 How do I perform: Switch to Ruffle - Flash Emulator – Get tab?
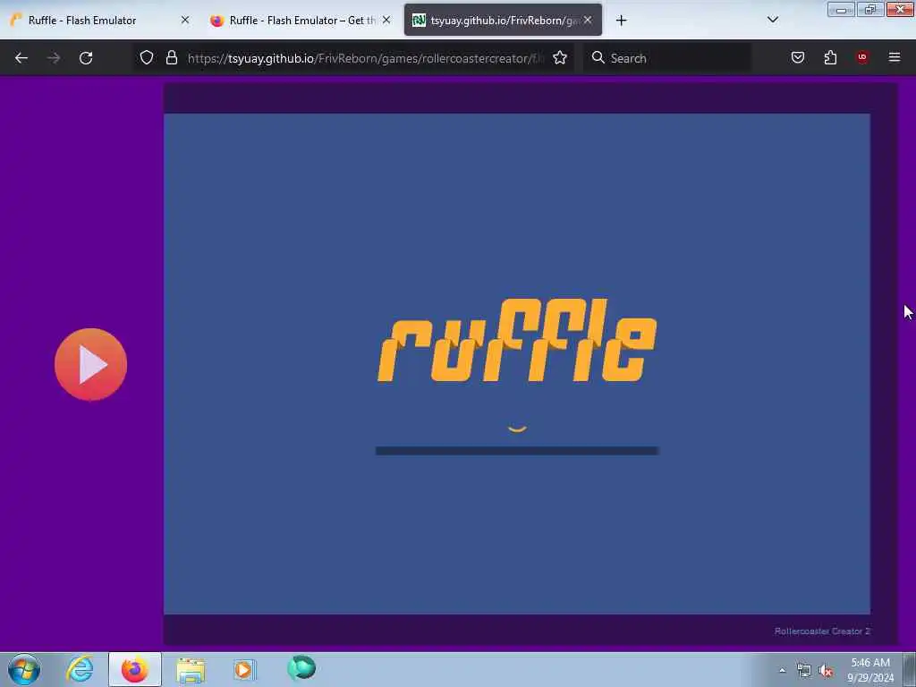(x=300, y=20)
